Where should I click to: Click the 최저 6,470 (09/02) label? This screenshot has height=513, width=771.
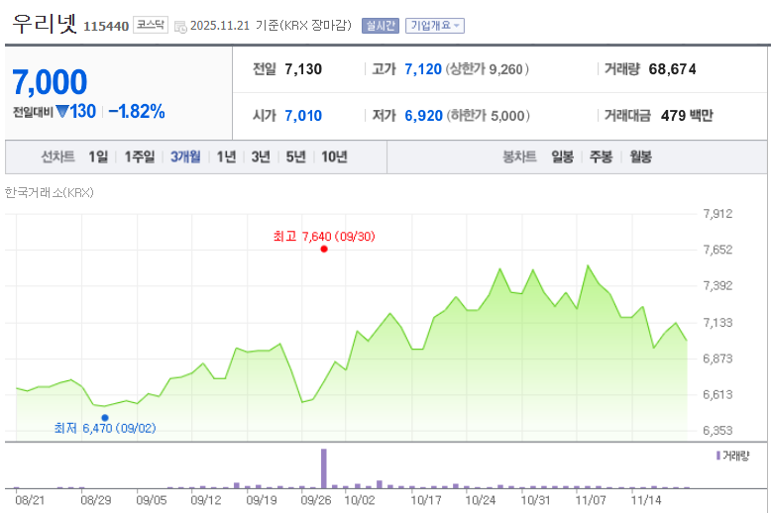point(105,428)
